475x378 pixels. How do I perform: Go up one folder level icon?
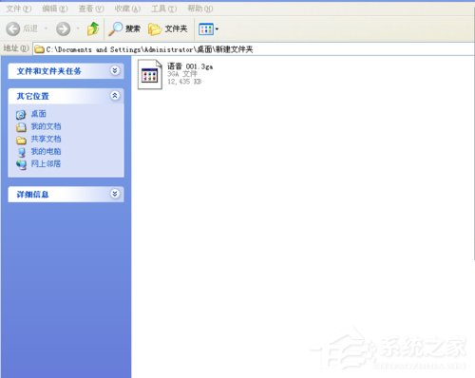coord(93,28)
